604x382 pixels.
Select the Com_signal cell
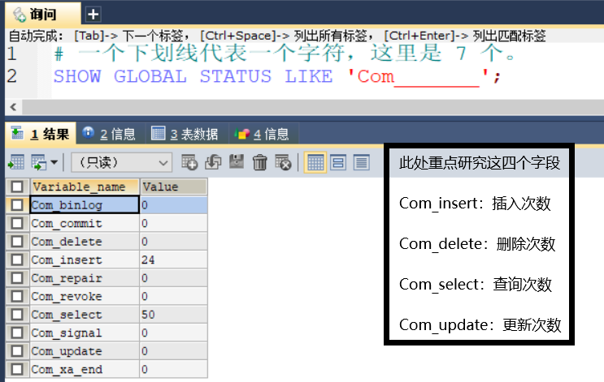tap(85, 333)
